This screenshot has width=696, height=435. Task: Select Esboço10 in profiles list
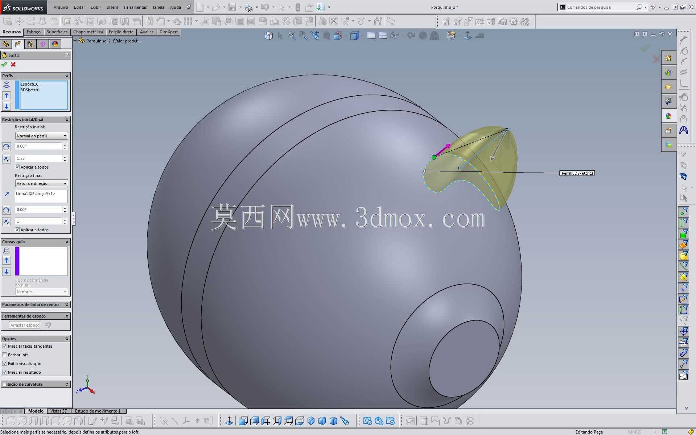tap(29, 84)
